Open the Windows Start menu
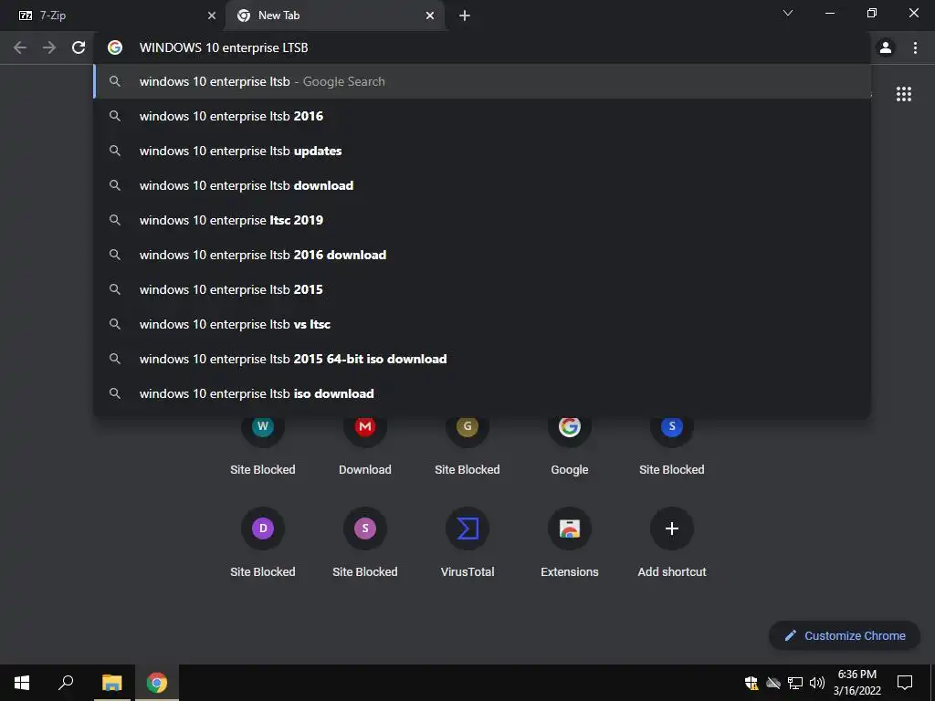The width and height of the screenshot is (935, 701). (x=22, y=683)
